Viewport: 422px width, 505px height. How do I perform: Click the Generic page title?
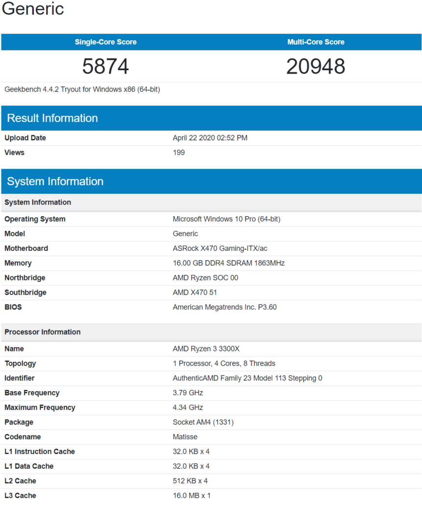[32, 9]
